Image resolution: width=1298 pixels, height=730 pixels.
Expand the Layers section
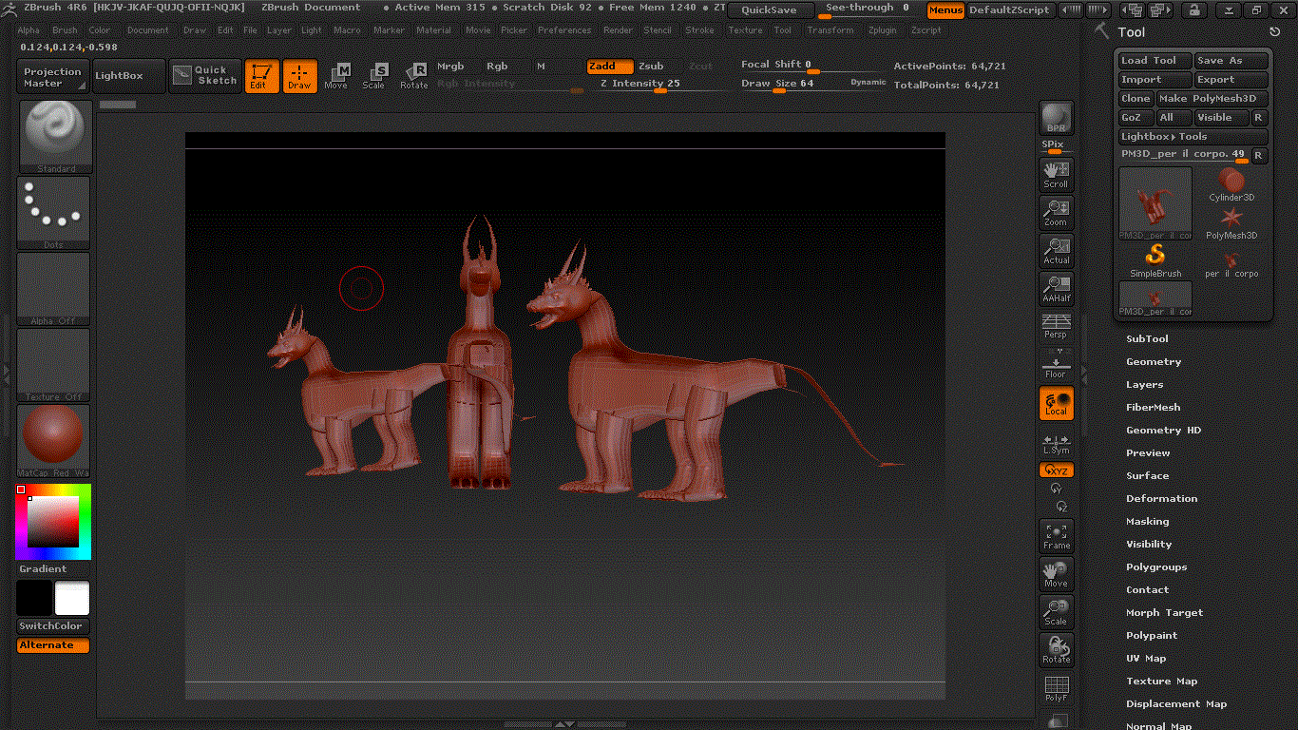[1144, 384]
